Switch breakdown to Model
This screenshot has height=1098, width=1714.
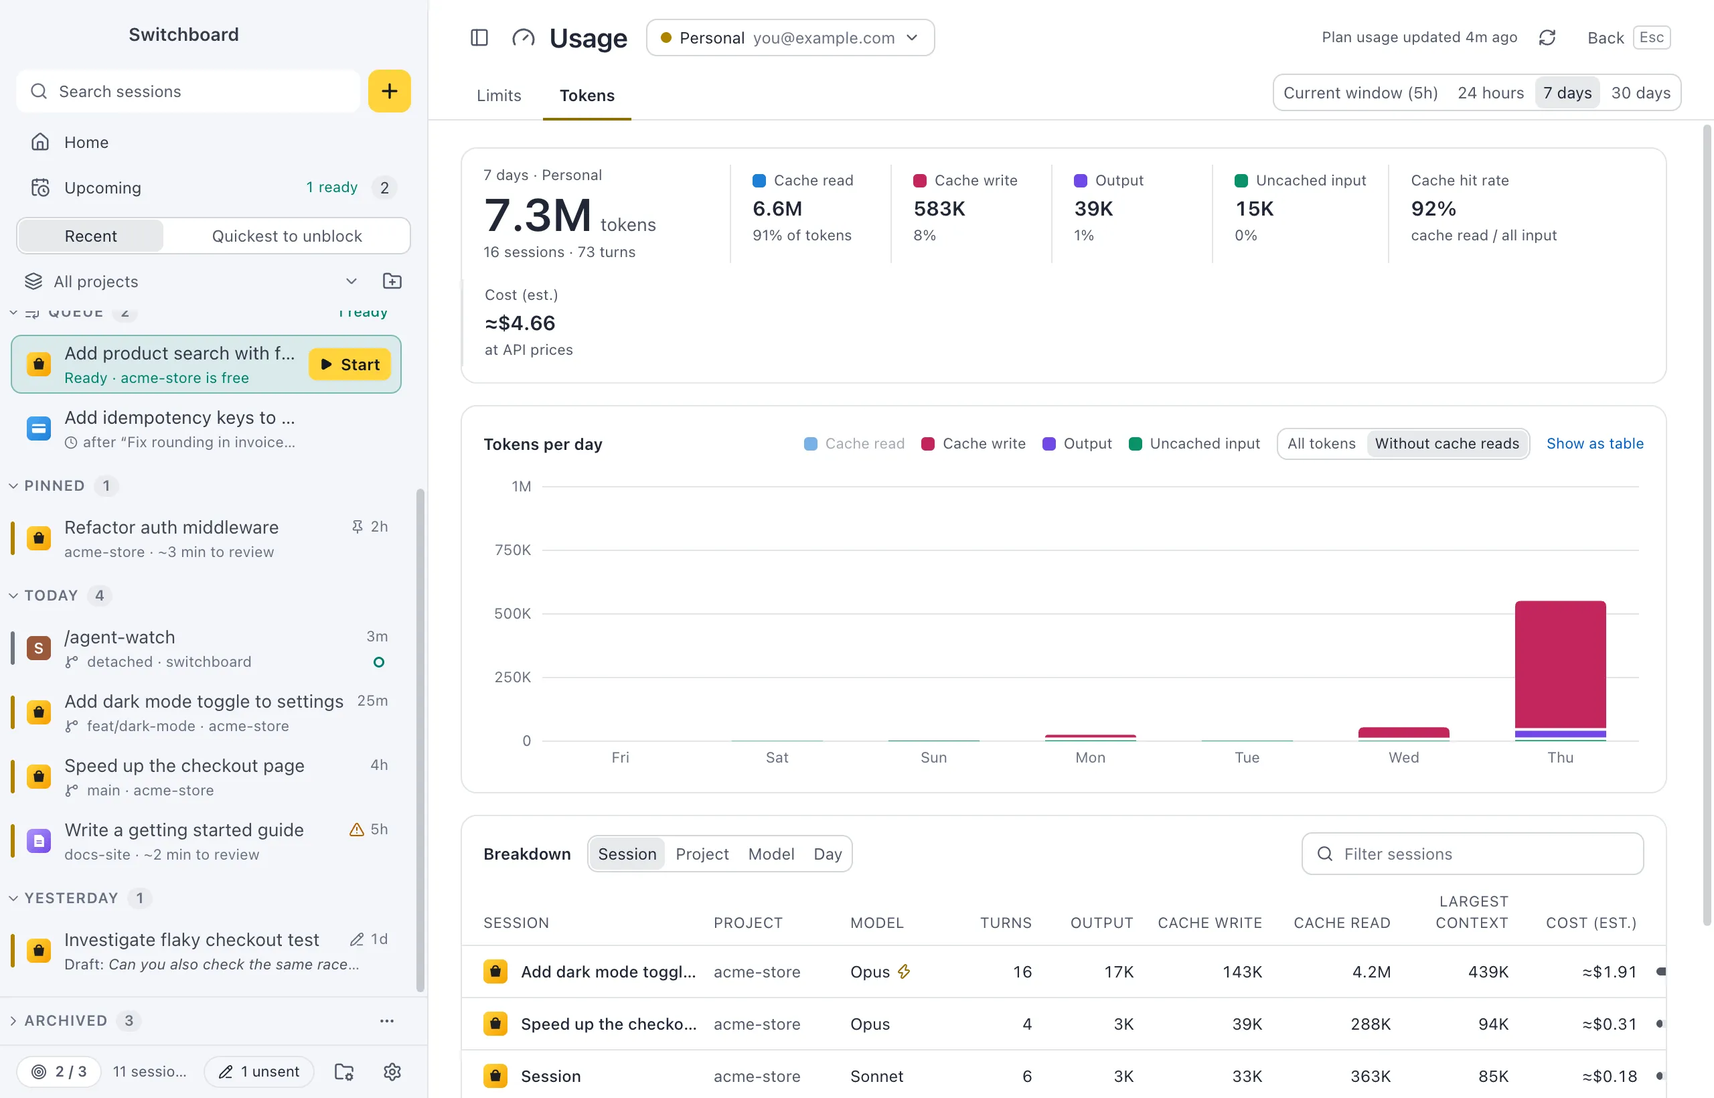coord(771,854)
